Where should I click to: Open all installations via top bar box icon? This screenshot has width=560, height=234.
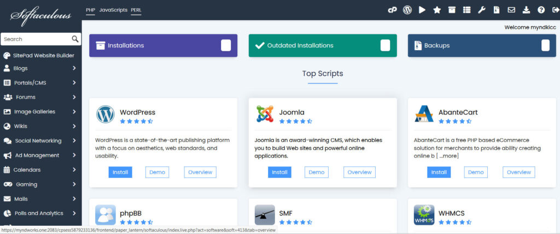point(452,10)
